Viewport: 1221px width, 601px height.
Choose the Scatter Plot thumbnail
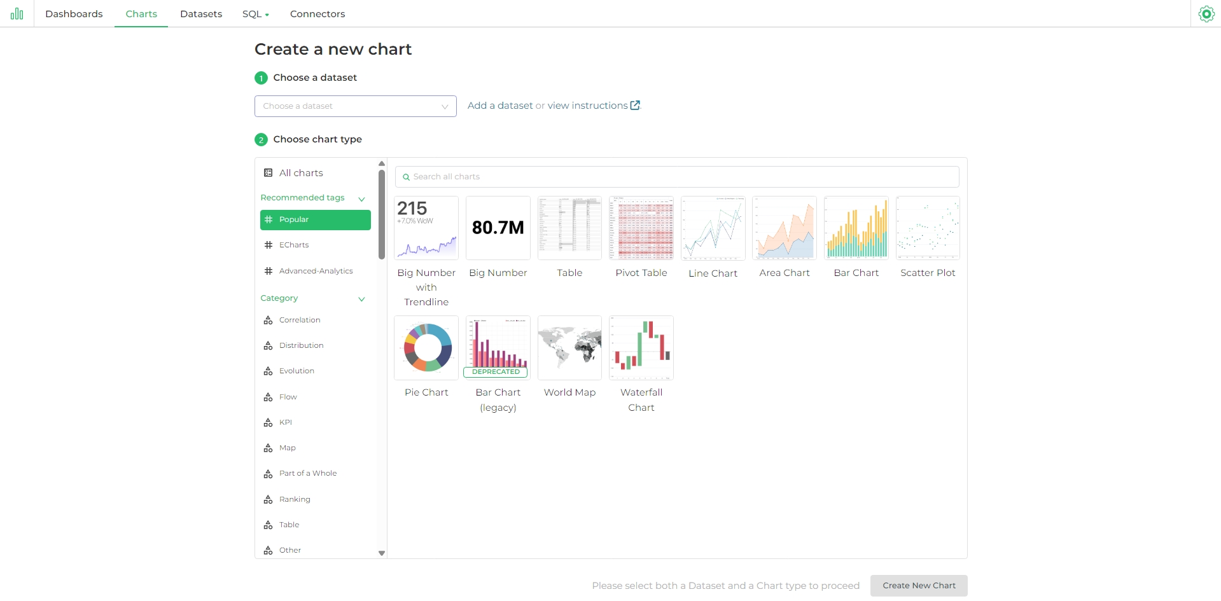click(928, 228)
